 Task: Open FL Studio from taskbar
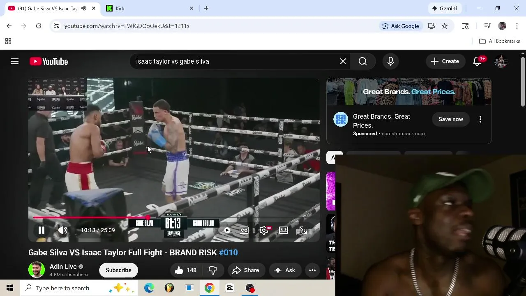[169, 288]
